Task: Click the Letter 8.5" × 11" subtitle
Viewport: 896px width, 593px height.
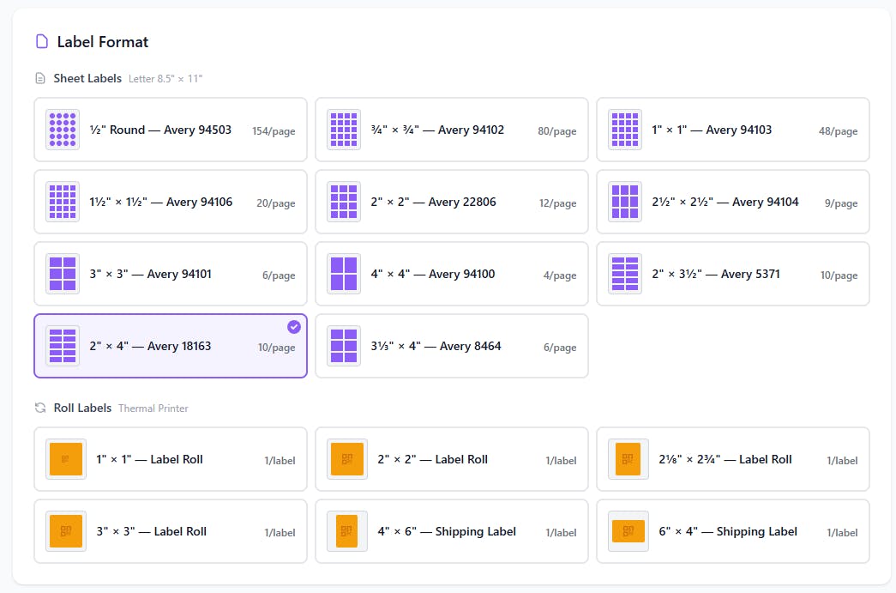Action: click(x=165, y=79)
